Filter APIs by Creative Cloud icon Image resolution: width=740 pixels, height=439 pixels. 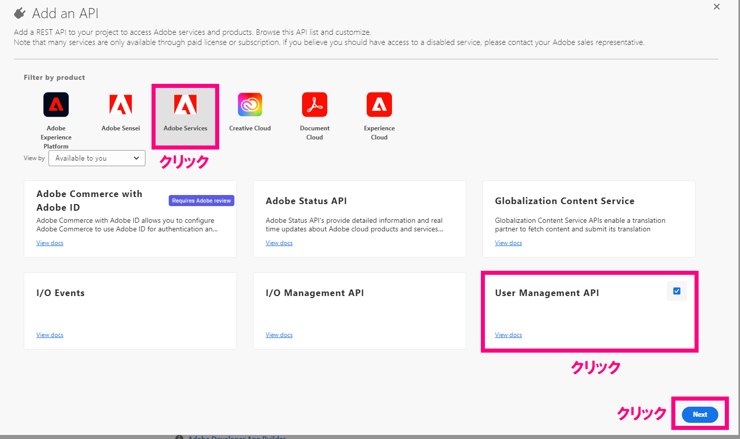point(250,105)
